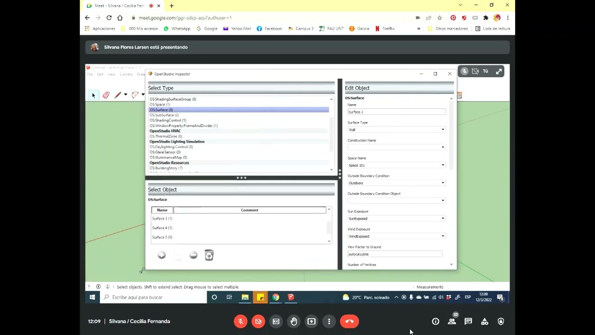
Task: Select SketchUp arrow Select tool
Action: tap(93, 95)
